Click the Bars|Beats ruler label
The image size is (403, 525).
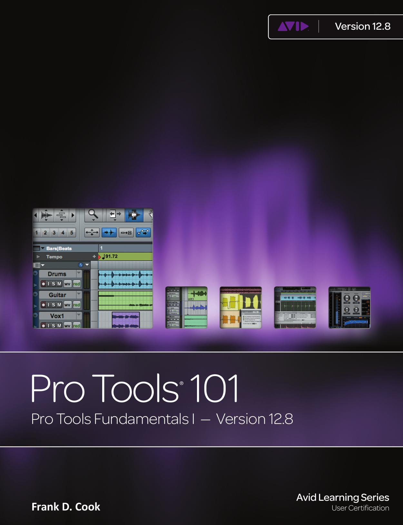click(x=59, y=248)
